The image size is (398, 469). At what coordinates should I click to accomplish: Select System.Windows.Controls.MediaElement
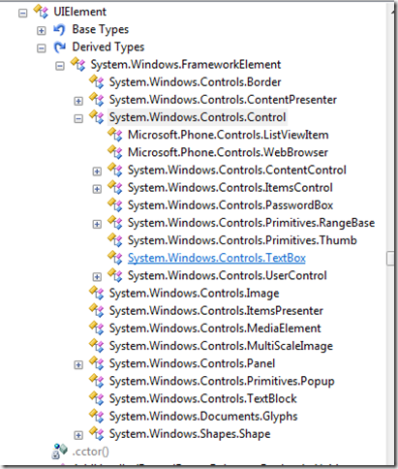215,328
